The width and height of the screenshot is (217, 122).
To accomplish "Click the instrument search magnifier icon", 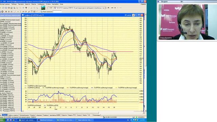I will point(41,12).
